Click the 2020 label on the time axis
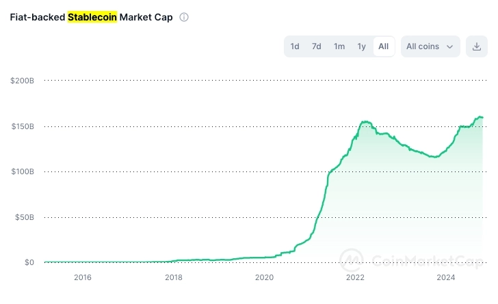Viewport: 498px width, 304px height. pyautogui.click(x=264, y=277)
